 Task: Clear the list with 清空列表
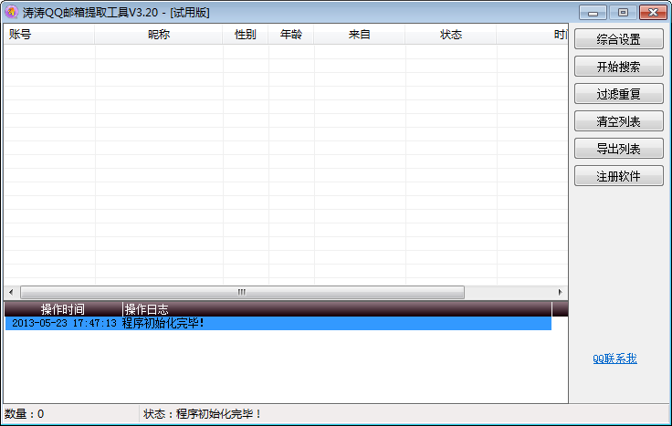coord(618,121)
